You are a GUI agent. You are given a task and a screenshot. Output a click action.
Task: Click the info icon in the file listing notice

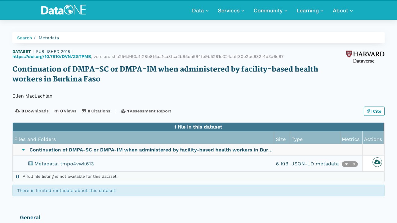pos(18,177)
